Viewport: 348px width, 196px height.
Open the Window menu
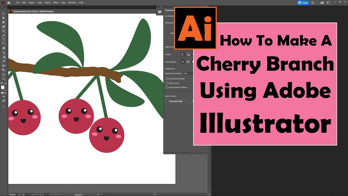(72, 2)
